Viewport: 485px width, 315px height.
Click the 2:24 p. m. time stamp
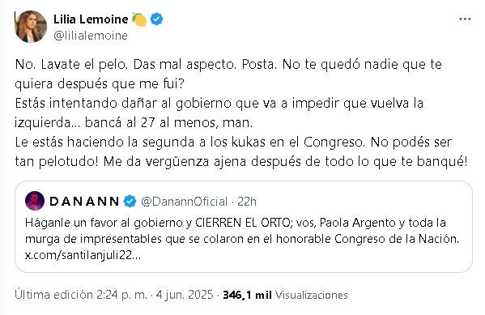pyautogui.click(x=122, y=295)
